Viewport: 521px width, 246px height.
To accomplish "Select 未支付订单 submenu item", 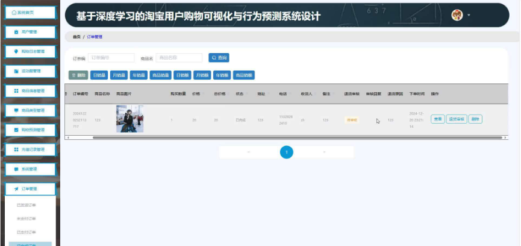I will pyautogui.click(x=27, y=219).
